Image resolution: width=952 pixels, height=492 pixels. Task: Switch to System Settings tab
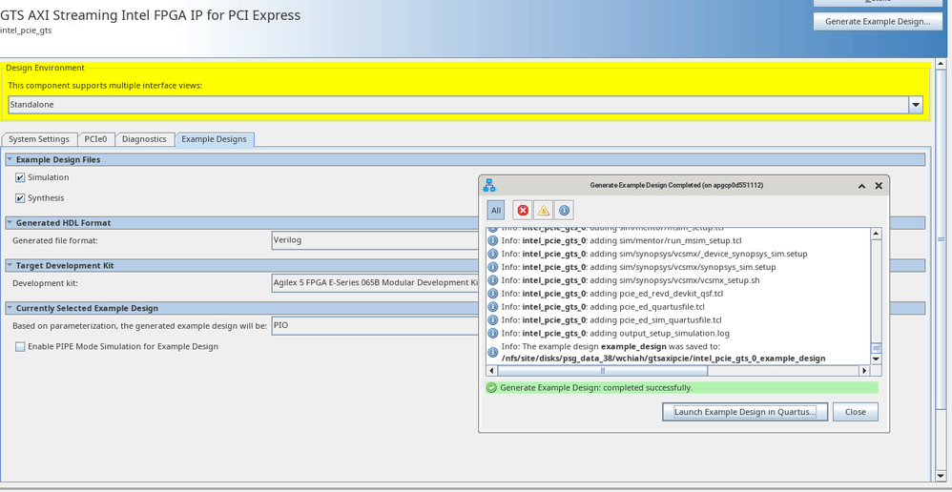(39, 139)
